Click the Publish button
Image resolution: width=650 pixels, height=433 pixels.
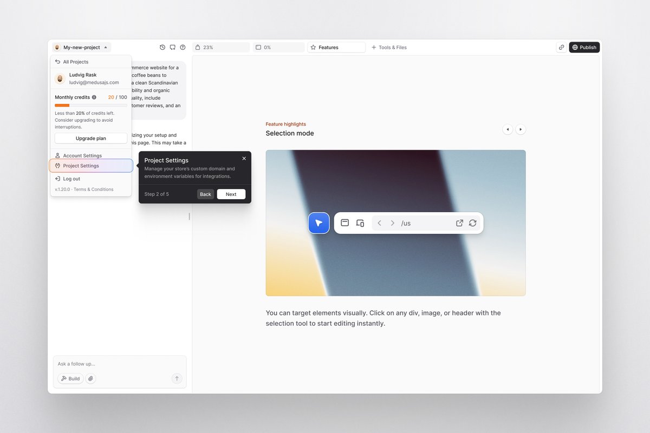click(584, 48)
